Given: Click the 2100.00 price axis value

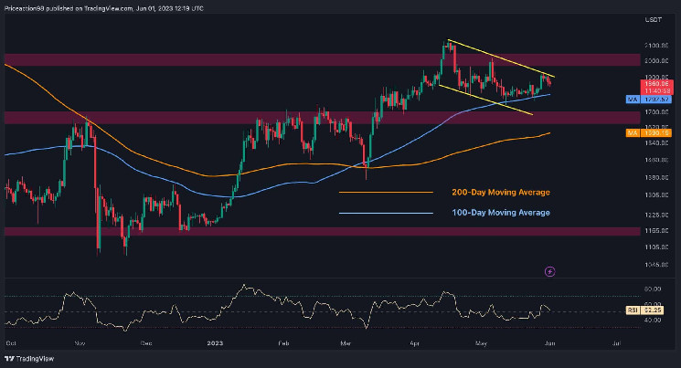Looking at the screenshot, I should 656,46.
